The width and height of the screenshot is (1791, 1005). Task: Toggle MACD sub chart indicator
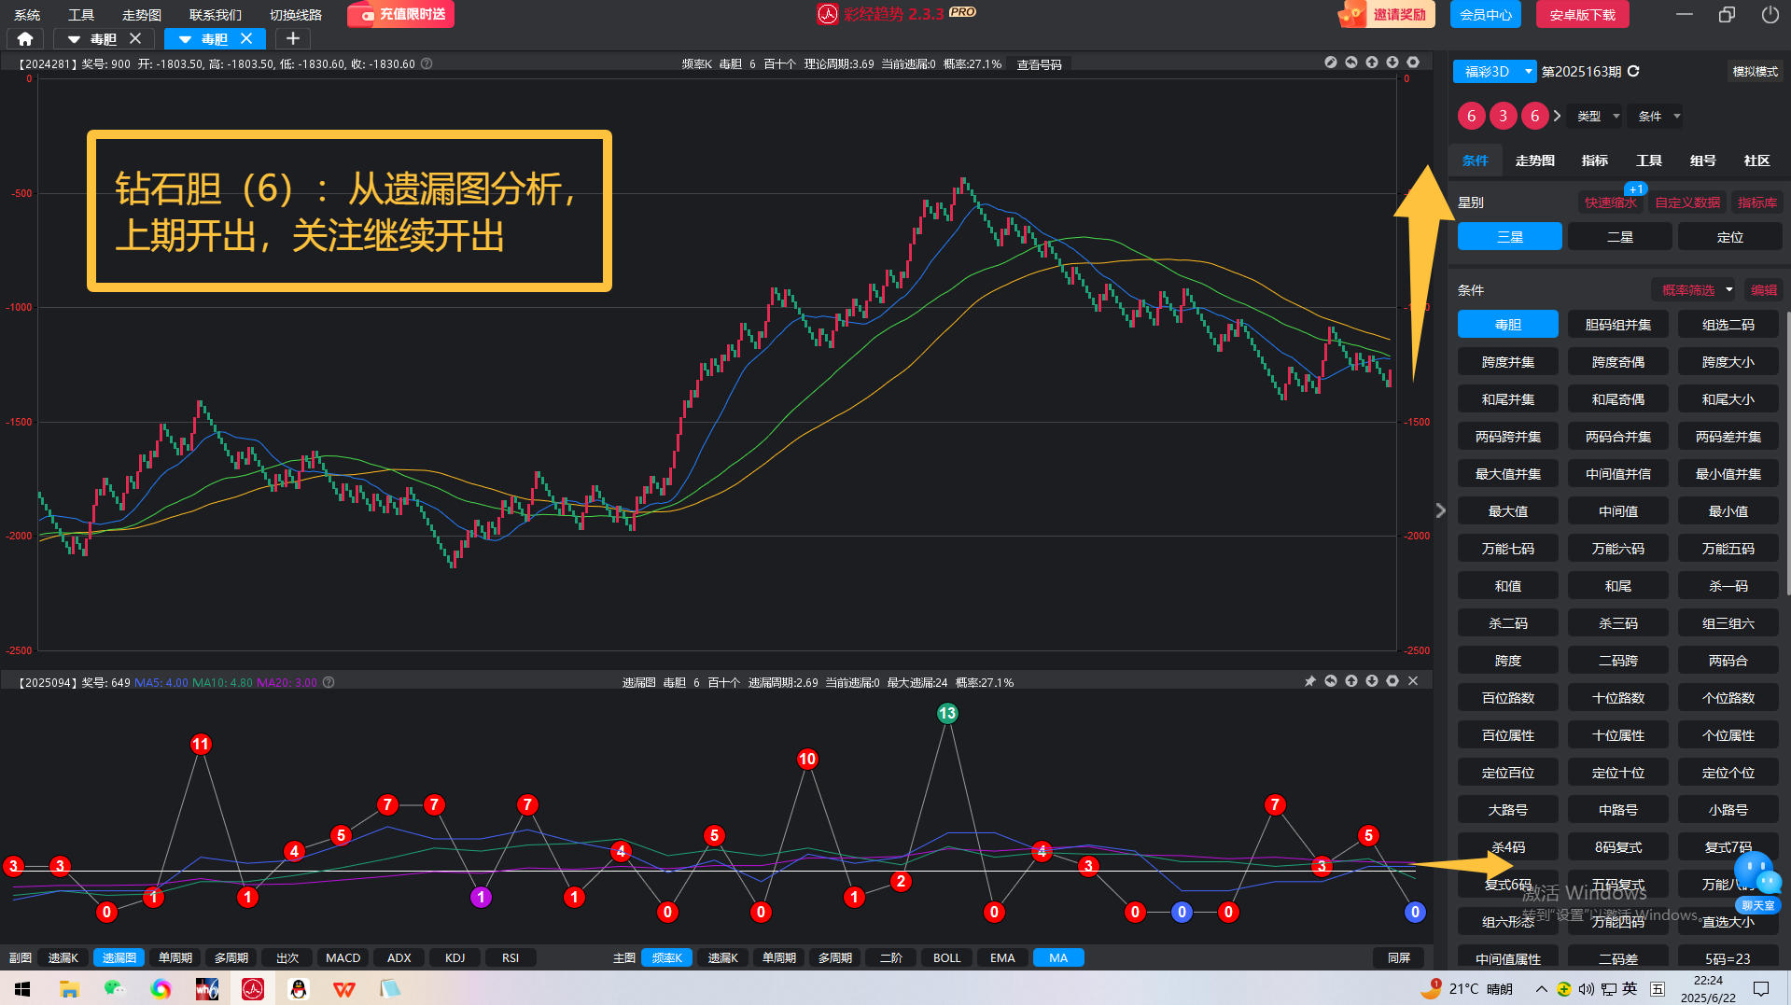(343, 957)
